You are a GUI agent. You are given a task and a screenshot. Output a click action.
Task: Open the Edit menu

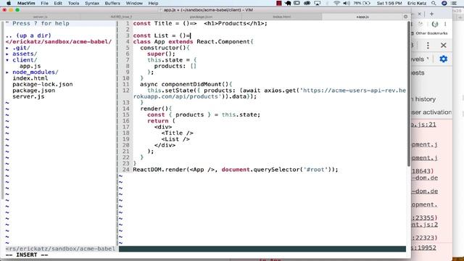58,3
